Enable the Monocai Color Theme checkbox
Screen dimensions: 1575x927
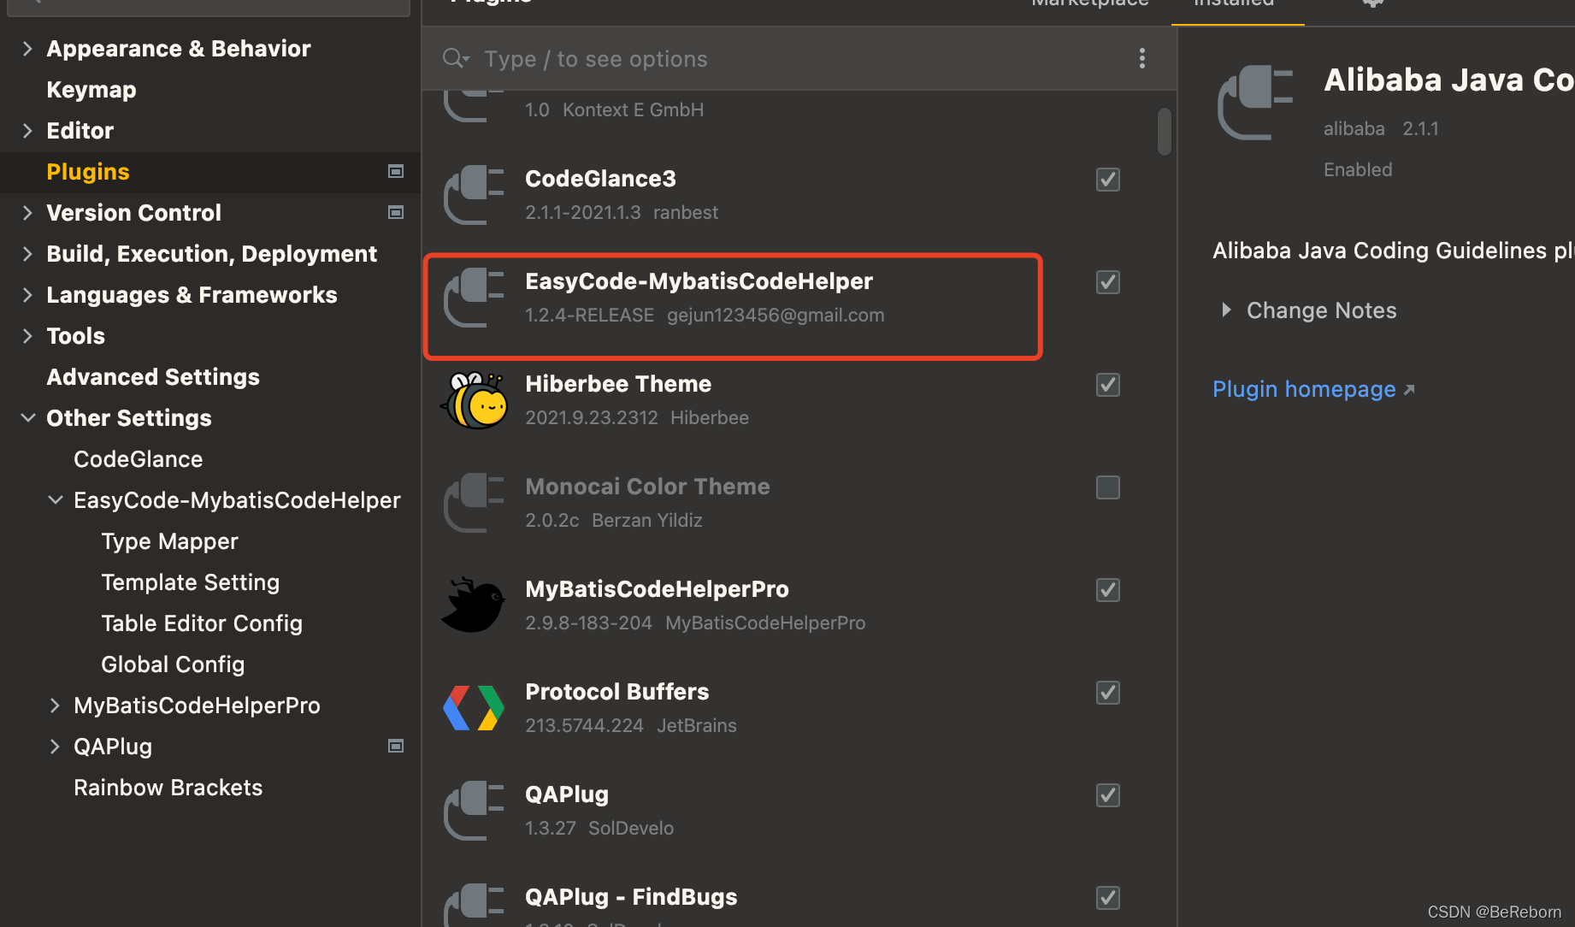1108,487
